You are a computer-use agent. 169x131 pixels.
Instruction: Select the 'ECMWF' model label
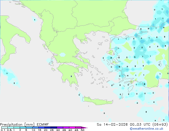(x=43, y=125)
